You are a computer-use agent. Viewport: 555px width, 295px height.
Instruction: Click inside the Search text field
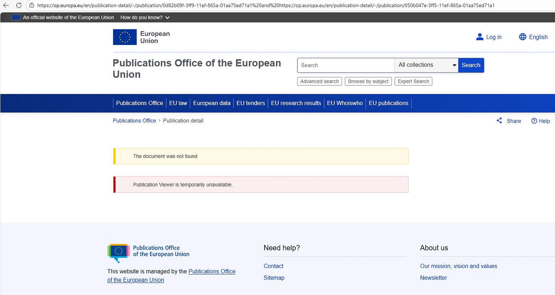coord(345,65)
